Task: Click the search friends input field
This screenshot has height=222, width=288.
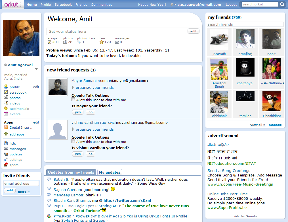Action: point(245,24)
